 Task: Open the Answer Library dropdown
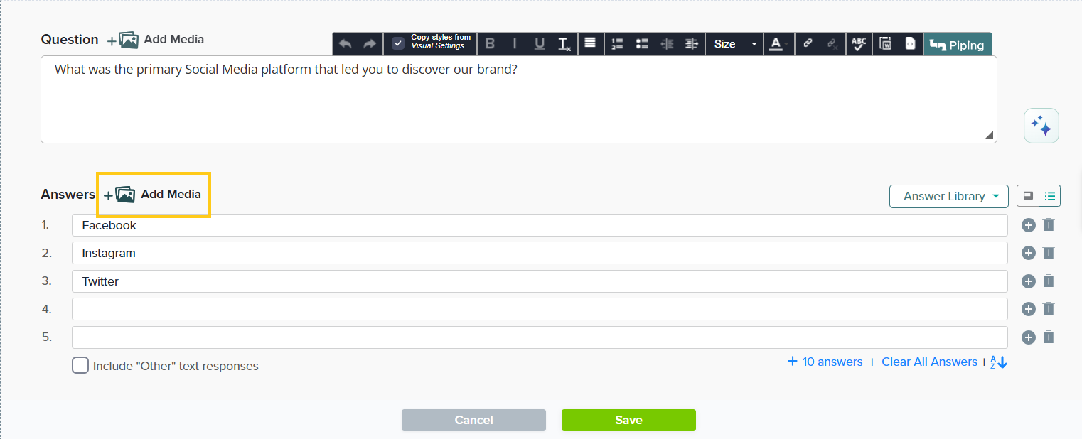tap(948, 197)
